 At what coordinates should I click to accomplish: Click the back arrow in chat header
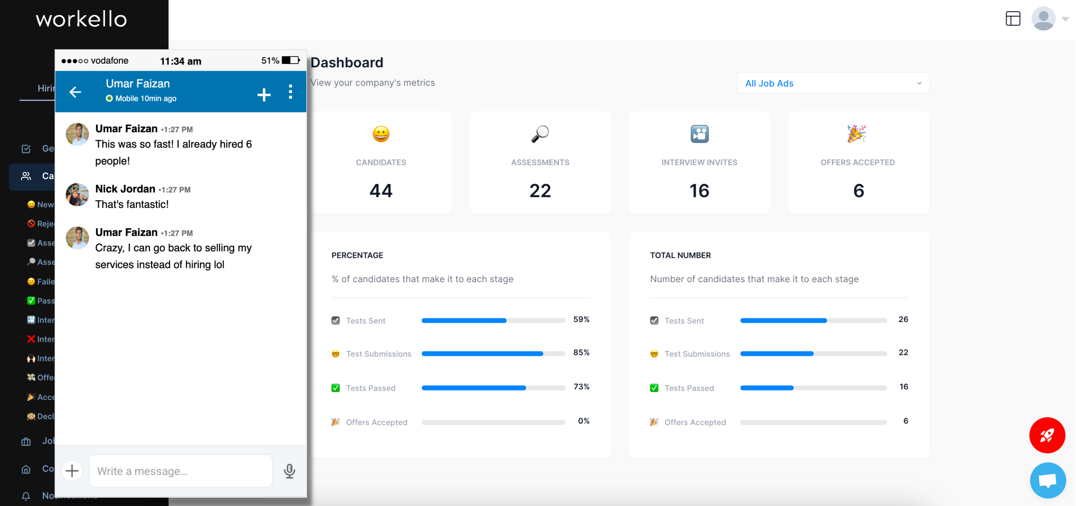tap(75, 92)
